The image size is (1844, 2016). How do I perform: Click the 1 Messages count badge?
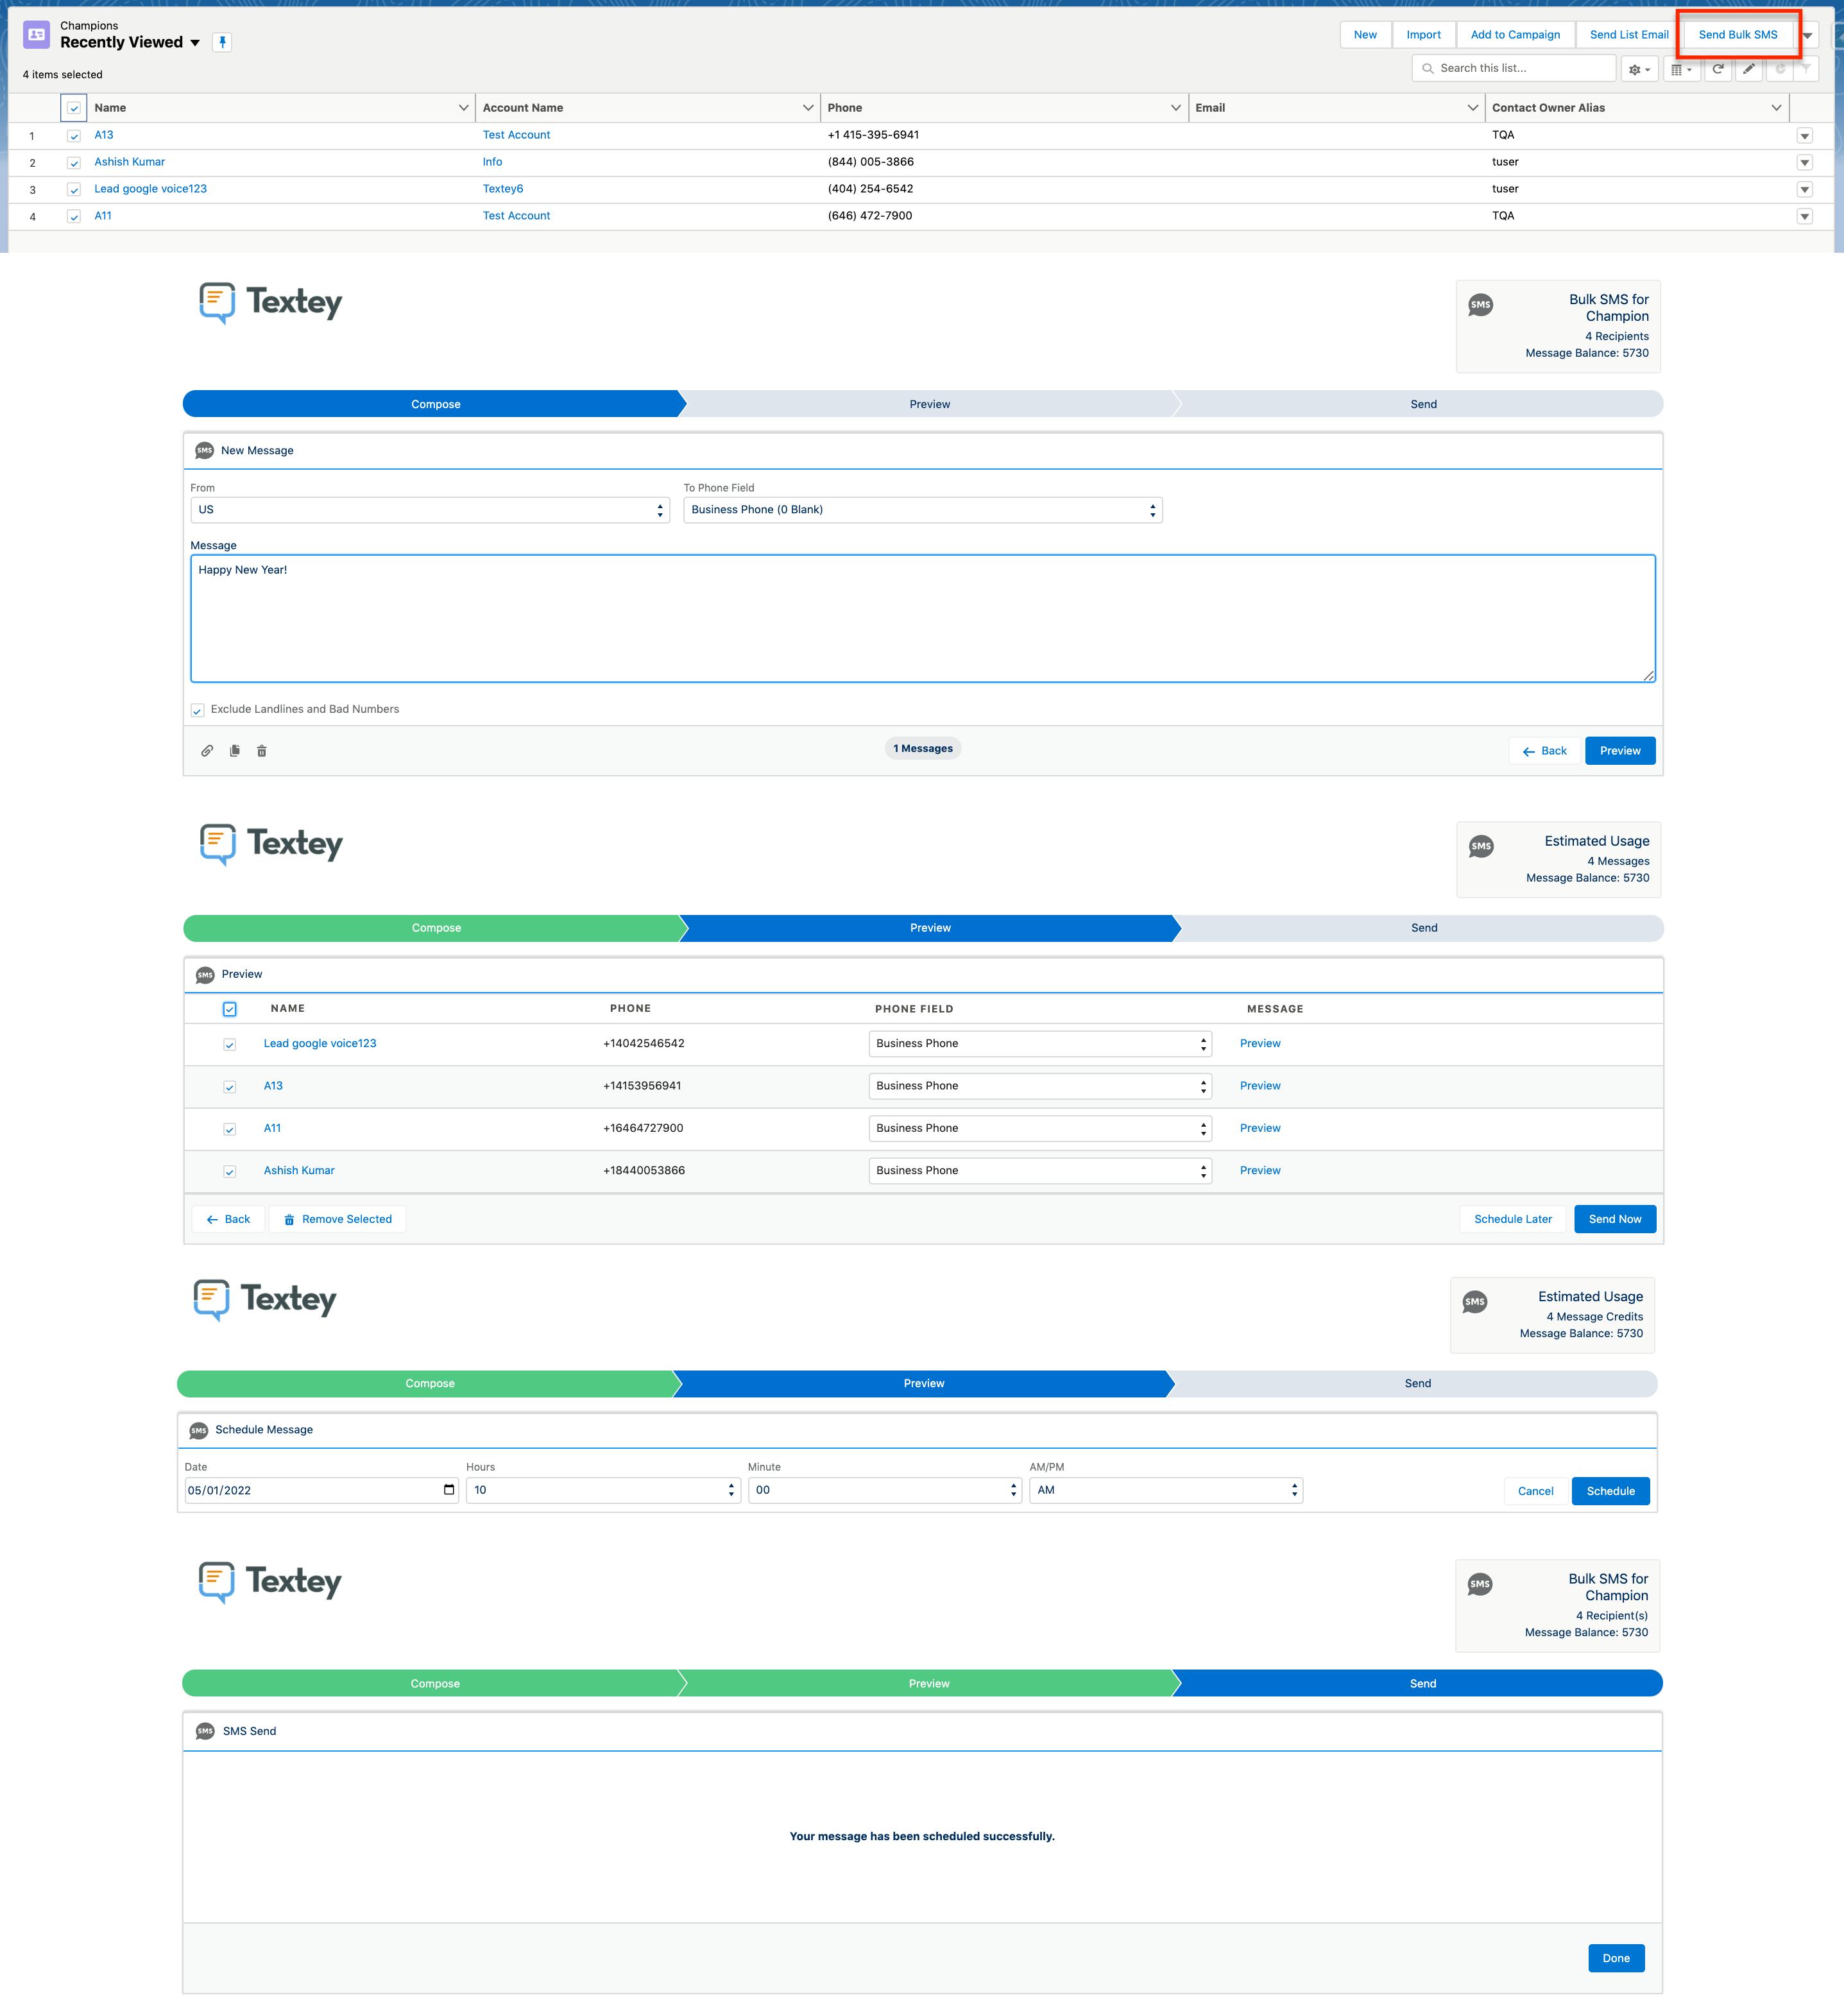point(922,749)
